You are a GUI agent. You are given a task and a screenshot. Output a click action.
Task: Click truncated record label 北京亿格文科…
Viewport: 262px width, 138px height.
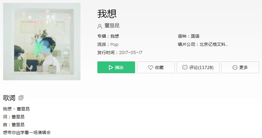pos(214,44)
